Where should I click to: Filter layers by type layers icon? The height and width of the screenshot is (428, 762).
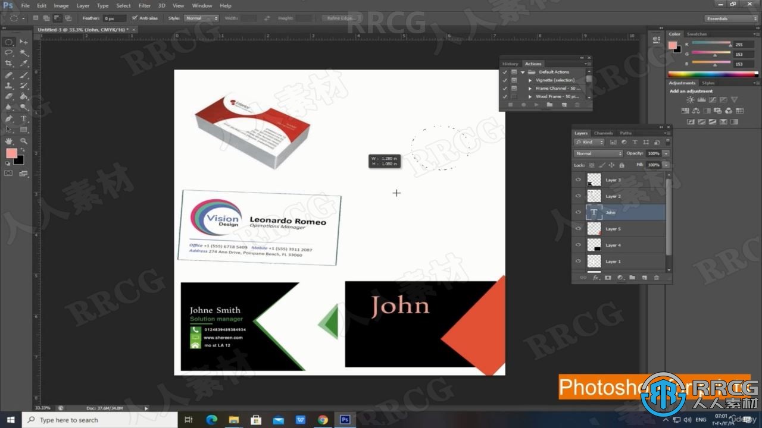pos(635,143)
